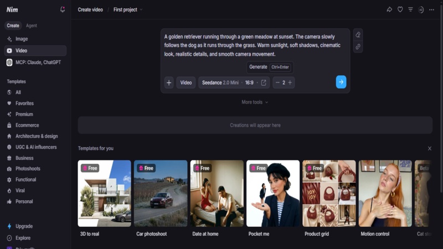Viewport: 443px width, 249px height.
Task: Click Upgrade in the sidebar
Action: (35, 226)
